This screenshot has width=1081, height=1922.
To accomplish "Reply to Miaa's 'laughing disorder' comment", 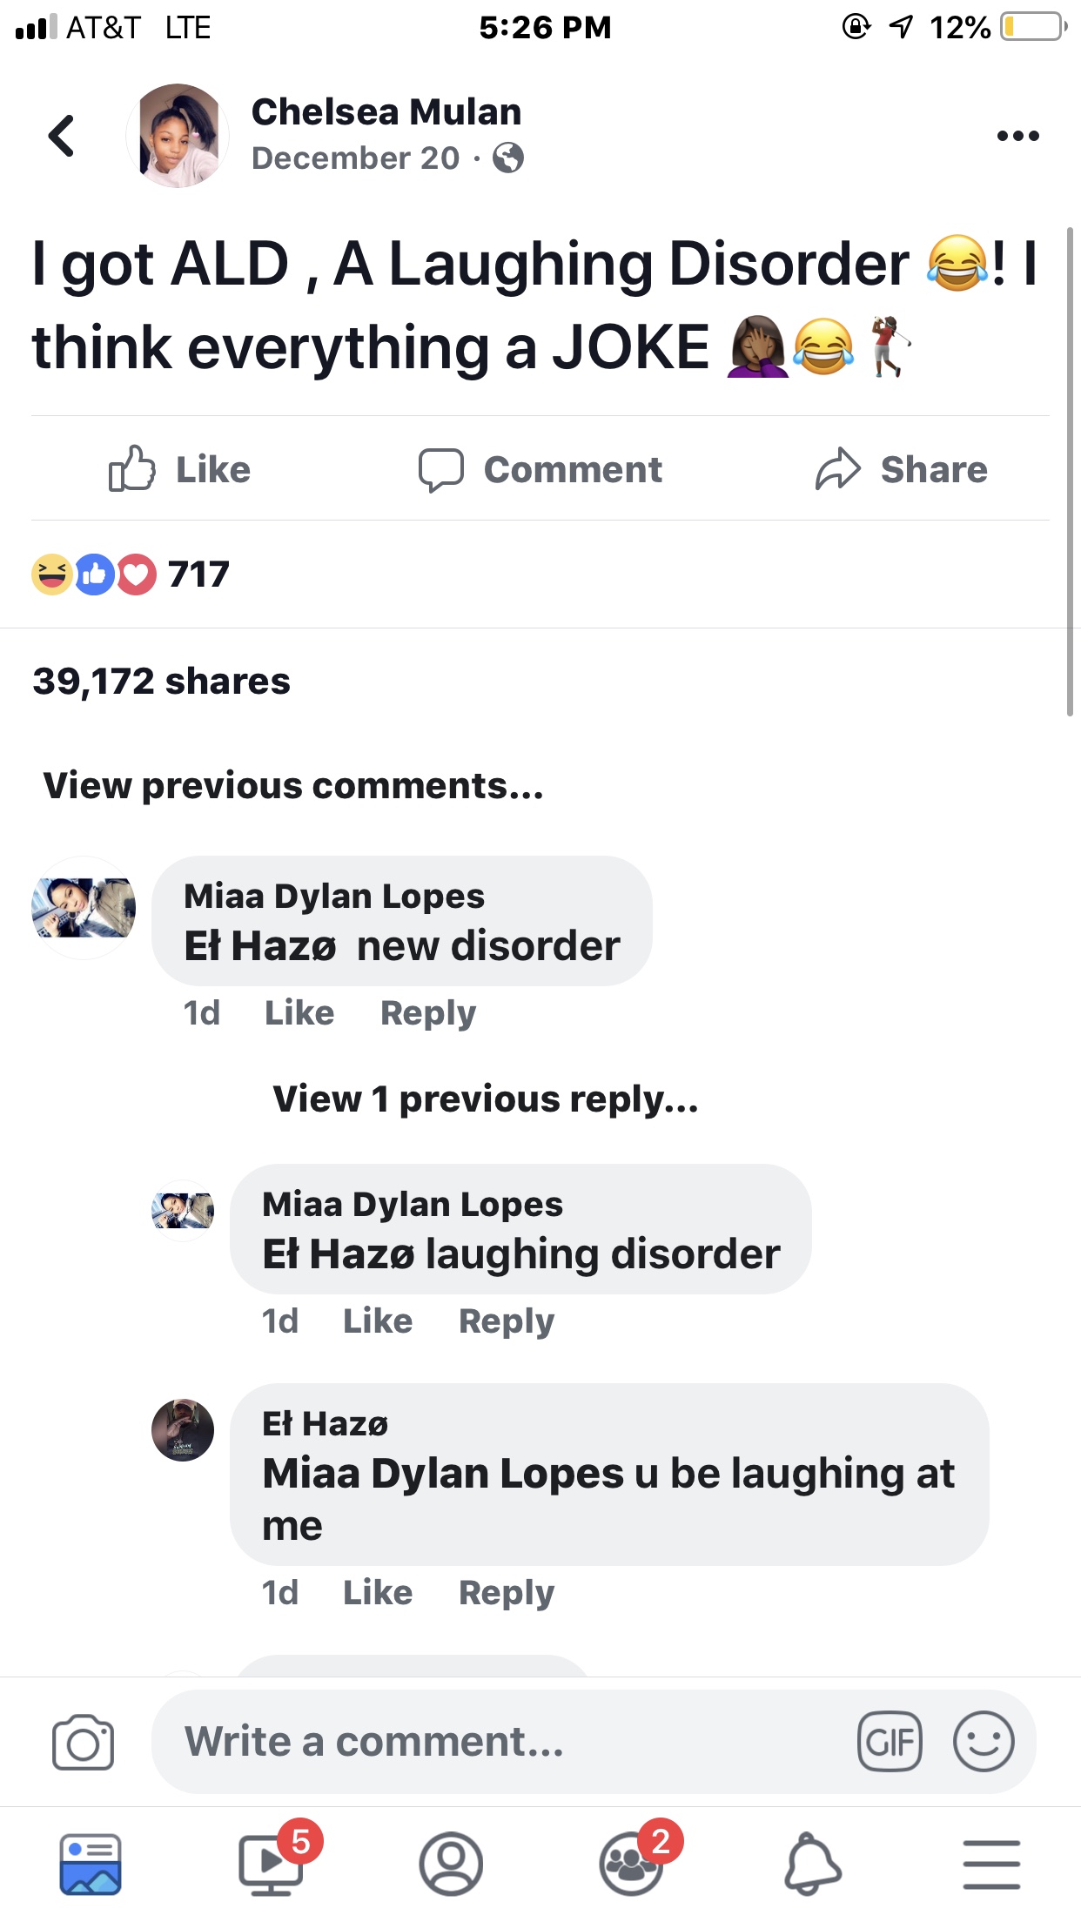I will (507, 1321).
